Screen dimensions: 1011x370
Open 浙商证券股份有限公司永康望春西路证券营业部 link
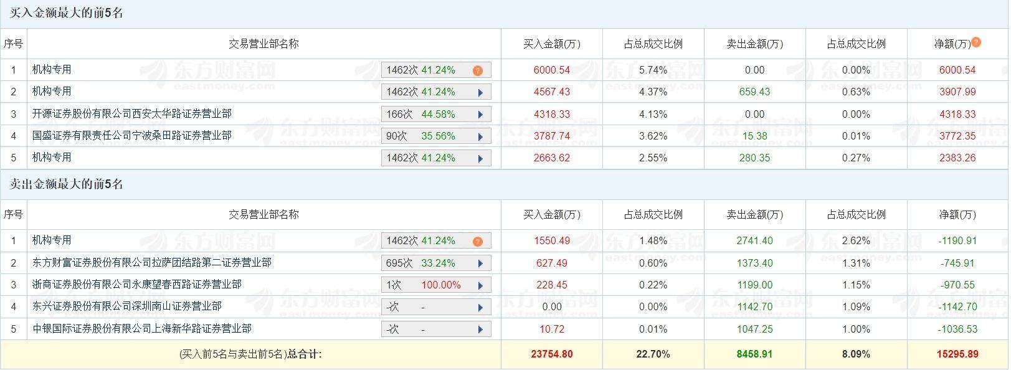(137, 285)
